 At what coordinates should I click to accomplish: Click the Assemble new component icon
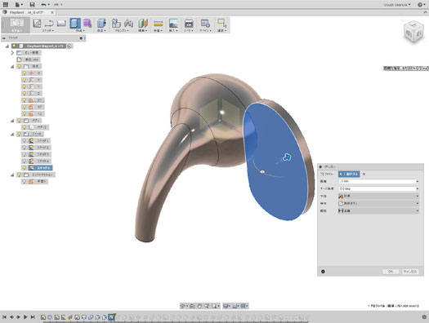(116, 24)
